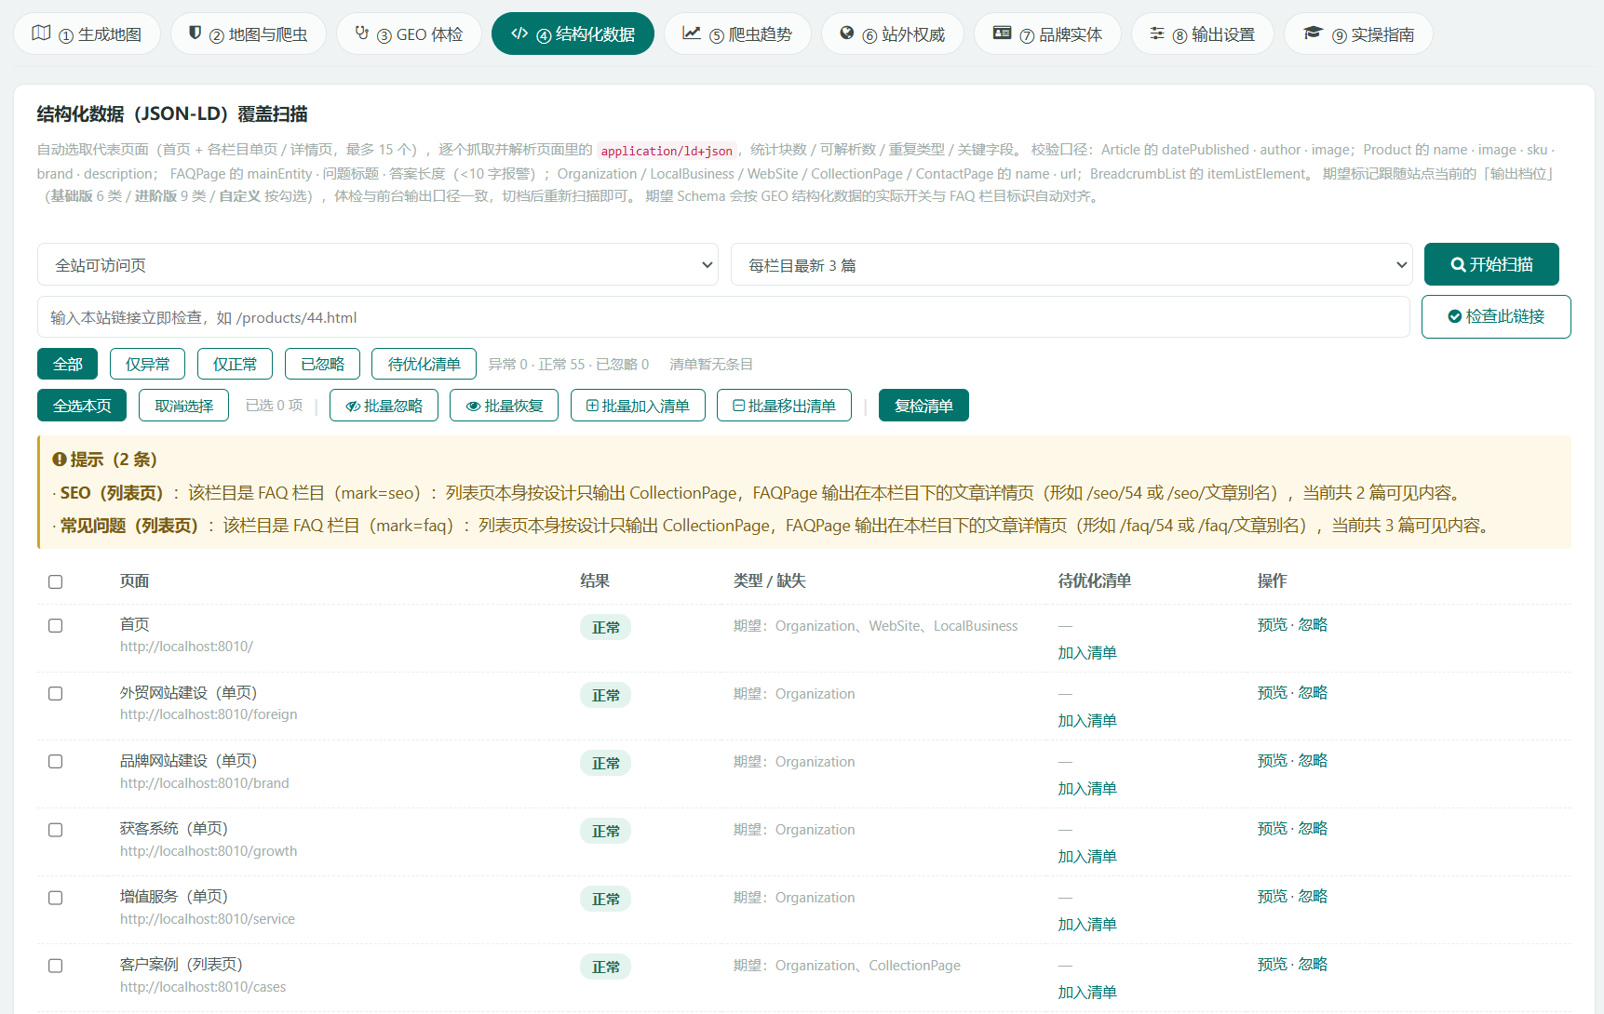Screen dimensions: 1604x1014
Task: Click the minus-square icon in 批量移出清单
Action: click(738, 406)
